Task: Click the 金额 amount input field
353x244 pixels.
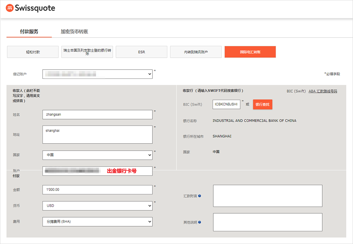Action: click(x=97, y=190)
